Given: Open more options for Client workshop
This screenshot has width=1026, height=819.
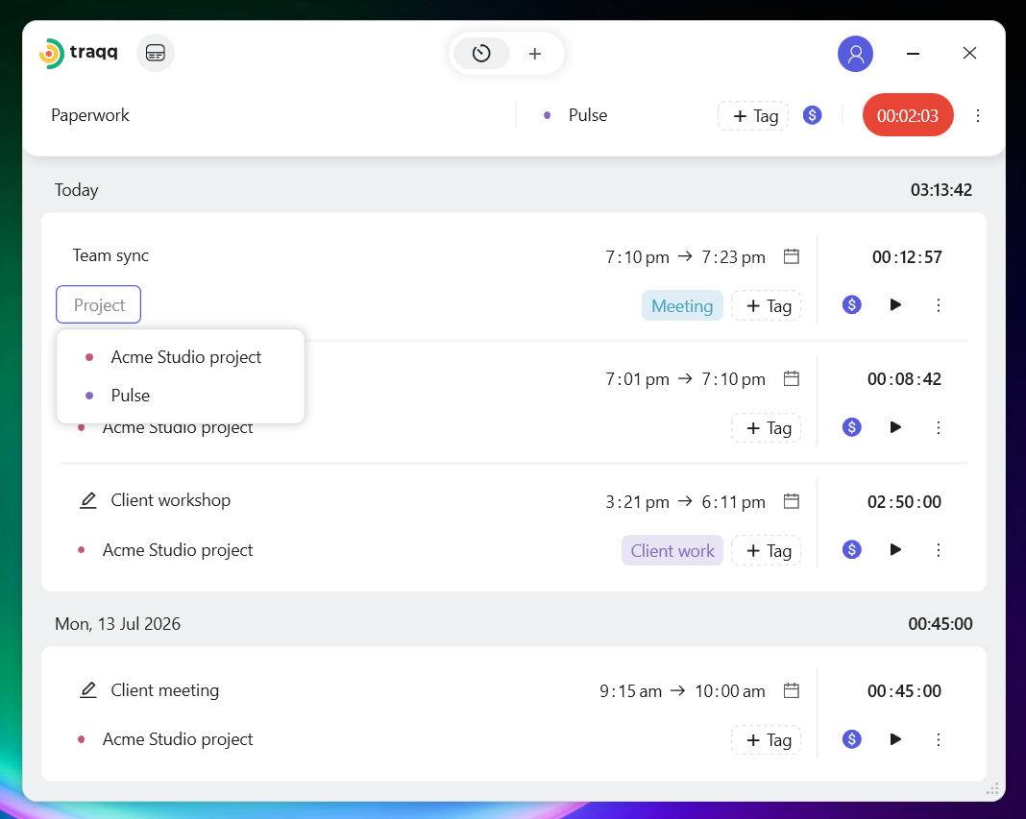Looking at the screenshot, I should coord(939,550).
